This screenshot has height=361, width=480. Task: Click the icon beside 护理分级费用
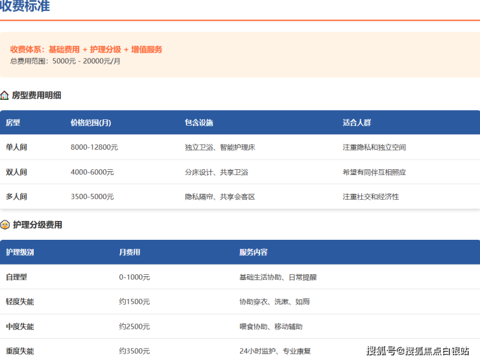coord(5,225)
